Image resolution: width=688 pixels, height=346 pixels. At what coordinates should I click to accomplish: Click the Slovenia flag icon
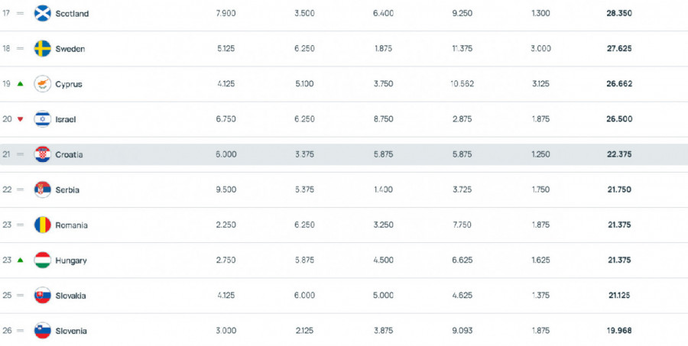[43, 331]
